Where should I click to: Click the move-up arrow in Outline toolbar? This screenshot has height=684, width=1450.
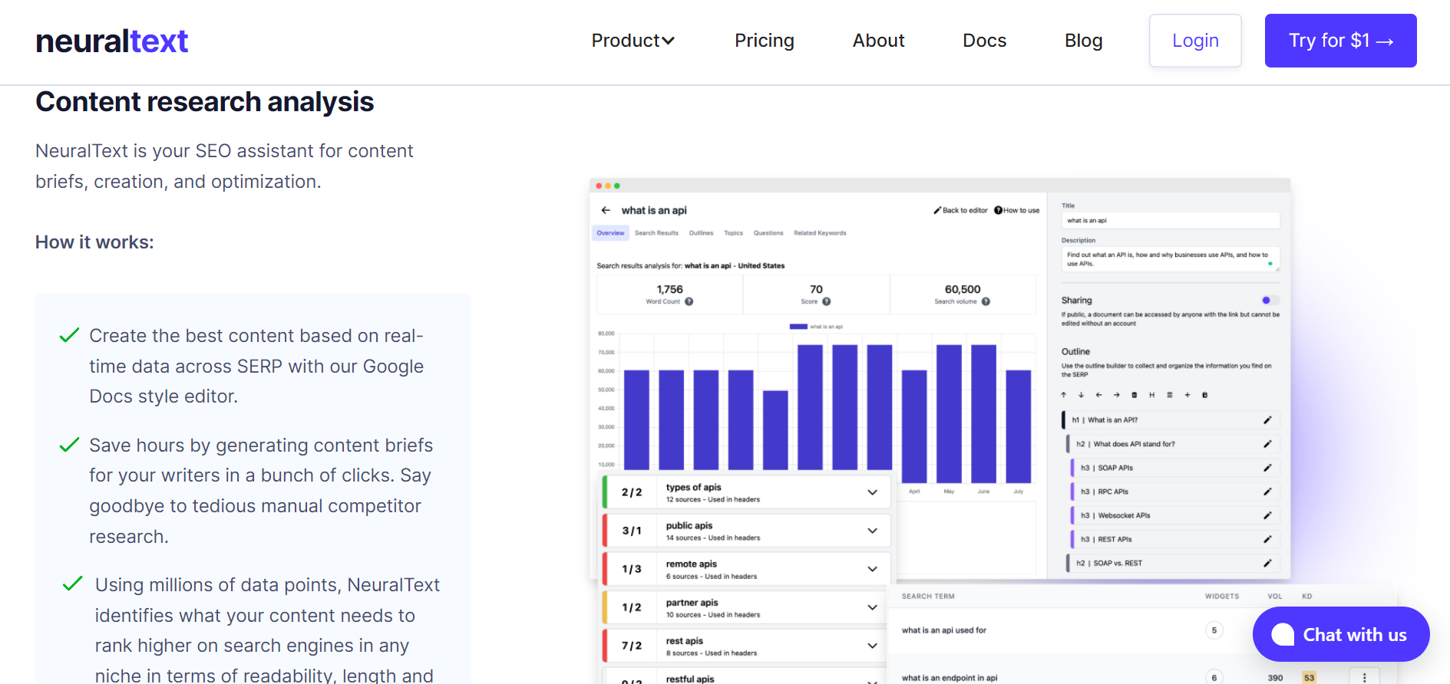[1063, 395]
